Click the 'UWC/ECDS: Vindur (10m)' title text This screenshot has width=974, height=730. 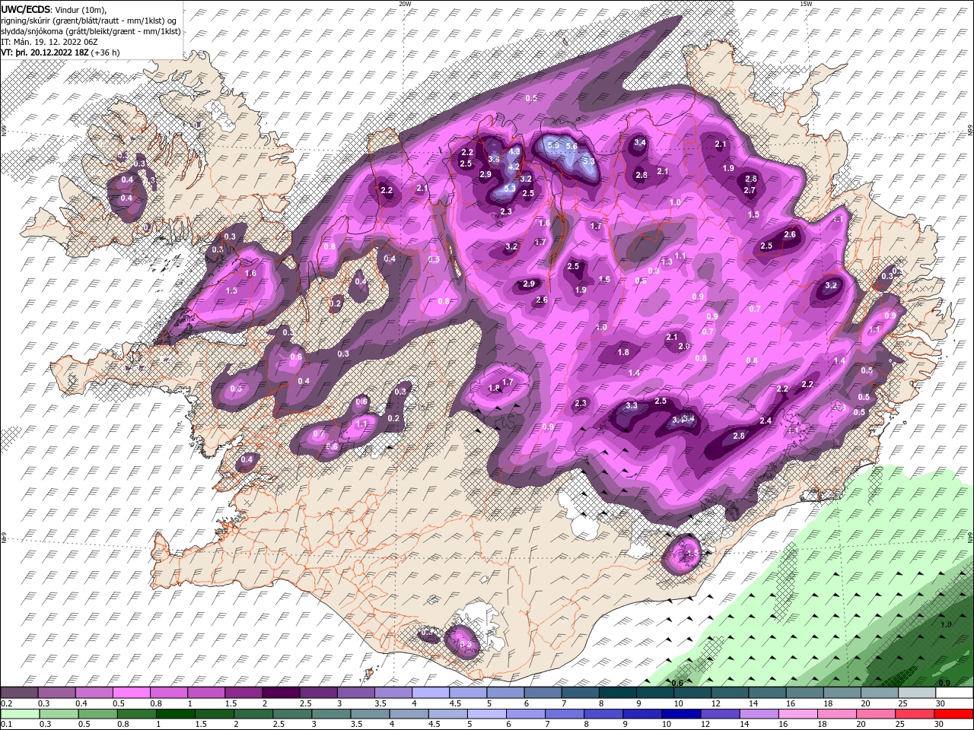(54, 8)
